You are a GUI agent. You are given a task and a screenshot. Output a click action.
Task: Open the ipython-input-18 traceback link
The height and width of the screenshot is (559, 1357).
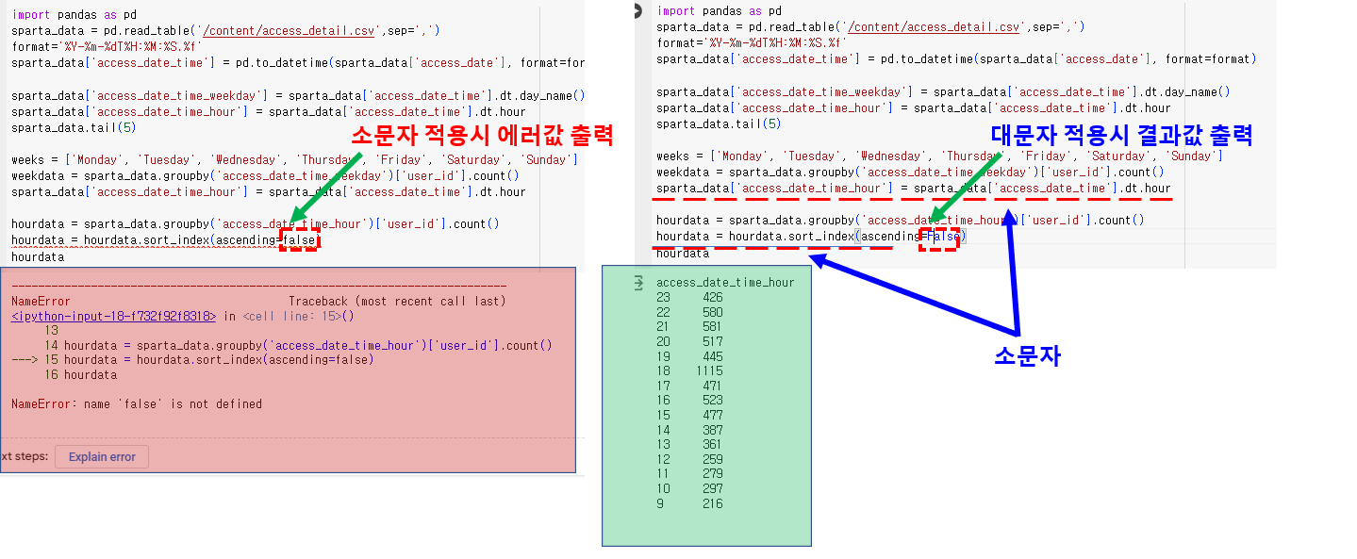[114, 317]
